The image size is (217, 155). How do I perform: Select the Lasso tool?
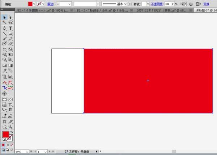tap(10, 22)
